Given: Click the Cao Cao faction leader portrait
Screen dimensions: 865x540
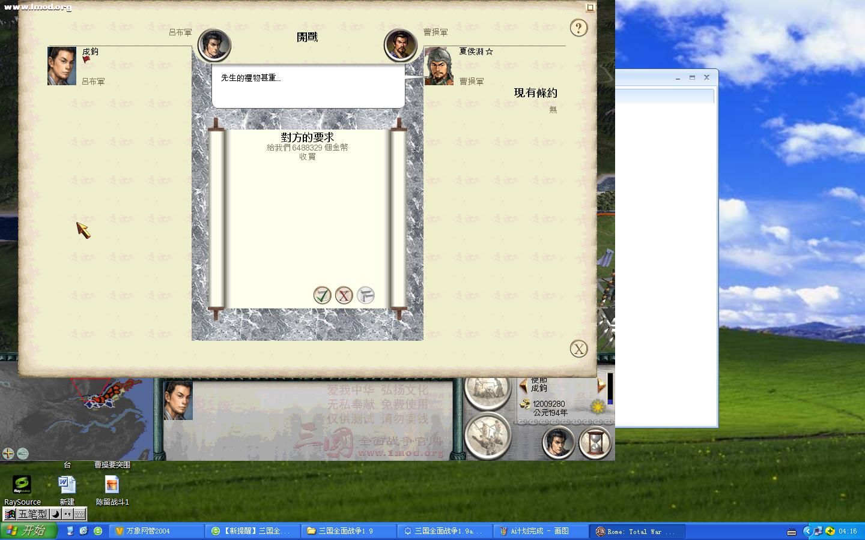Looking at the screenshot, I should (401, 45).
